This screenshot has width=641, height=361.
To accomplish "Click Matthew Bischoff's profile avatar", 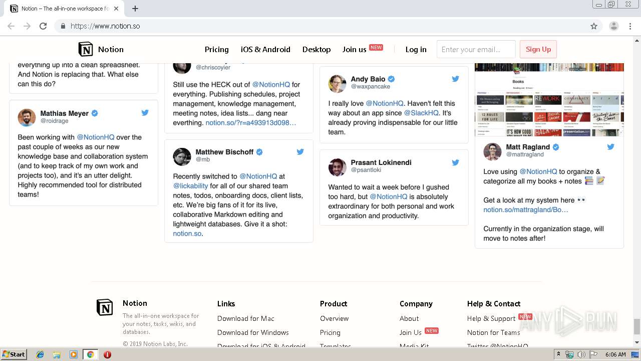I will (182, 156).
